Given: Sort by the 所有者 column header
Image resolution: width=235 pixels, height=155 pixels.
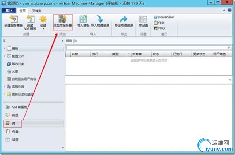Looking at the screenshot, I should (x=141, y=54).
